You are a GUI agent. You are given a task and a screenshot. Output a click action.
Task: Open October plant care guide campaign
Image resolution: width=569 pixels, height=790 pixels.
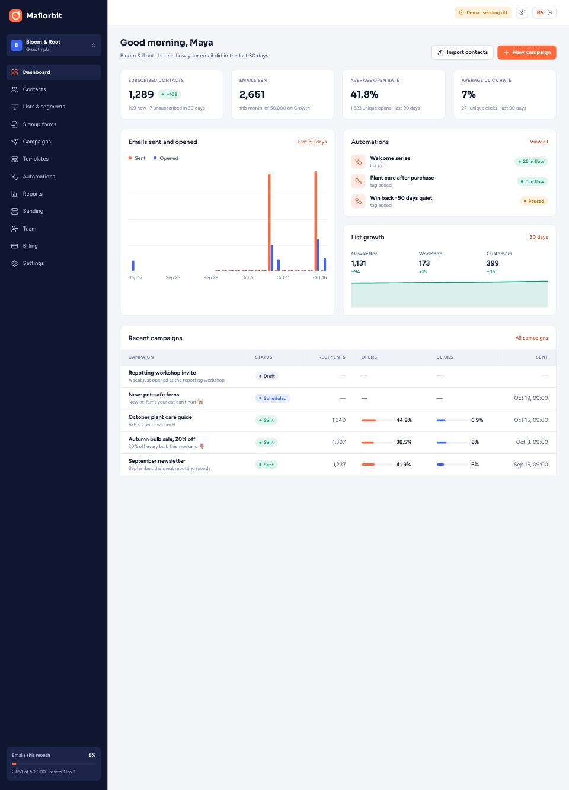160,417
